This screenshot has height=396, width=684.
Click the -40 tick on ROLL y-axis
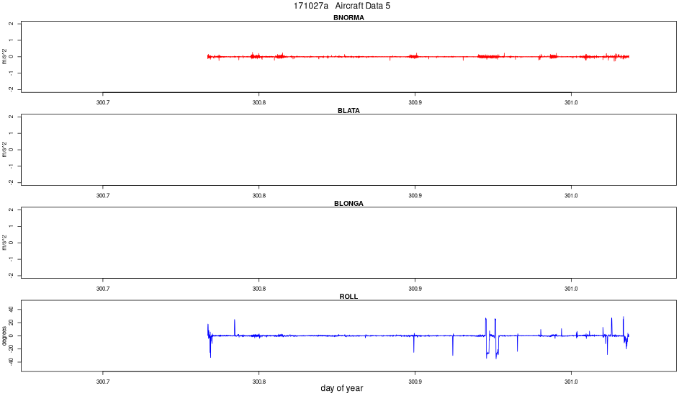coord(12,362)
